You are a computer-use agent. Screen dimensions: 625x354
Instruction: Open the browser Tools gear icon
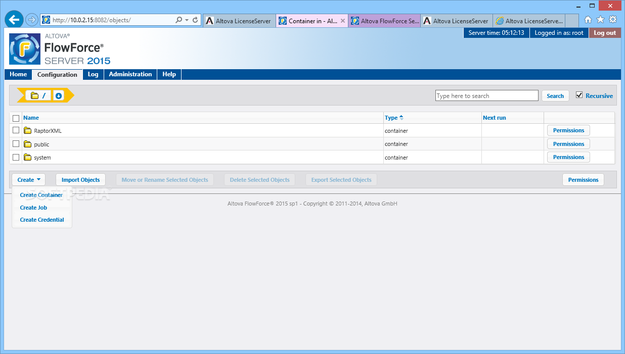click(x=612, y=20)
